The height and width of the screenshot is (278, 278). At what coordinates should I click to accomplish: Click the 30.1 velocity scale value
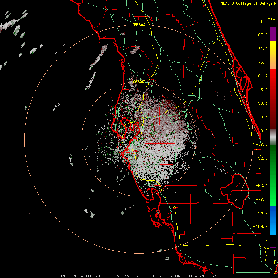[x=263, y=103]
